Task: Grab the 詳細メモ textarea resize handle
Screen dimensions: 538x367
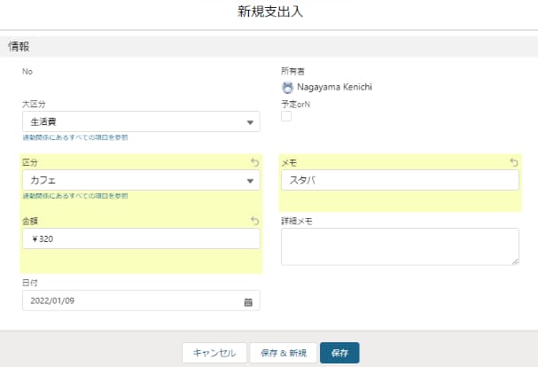Action: [x=515, y=262]
